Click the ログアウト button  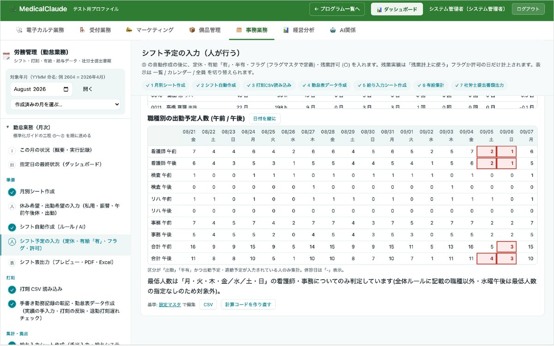[528, 9]
